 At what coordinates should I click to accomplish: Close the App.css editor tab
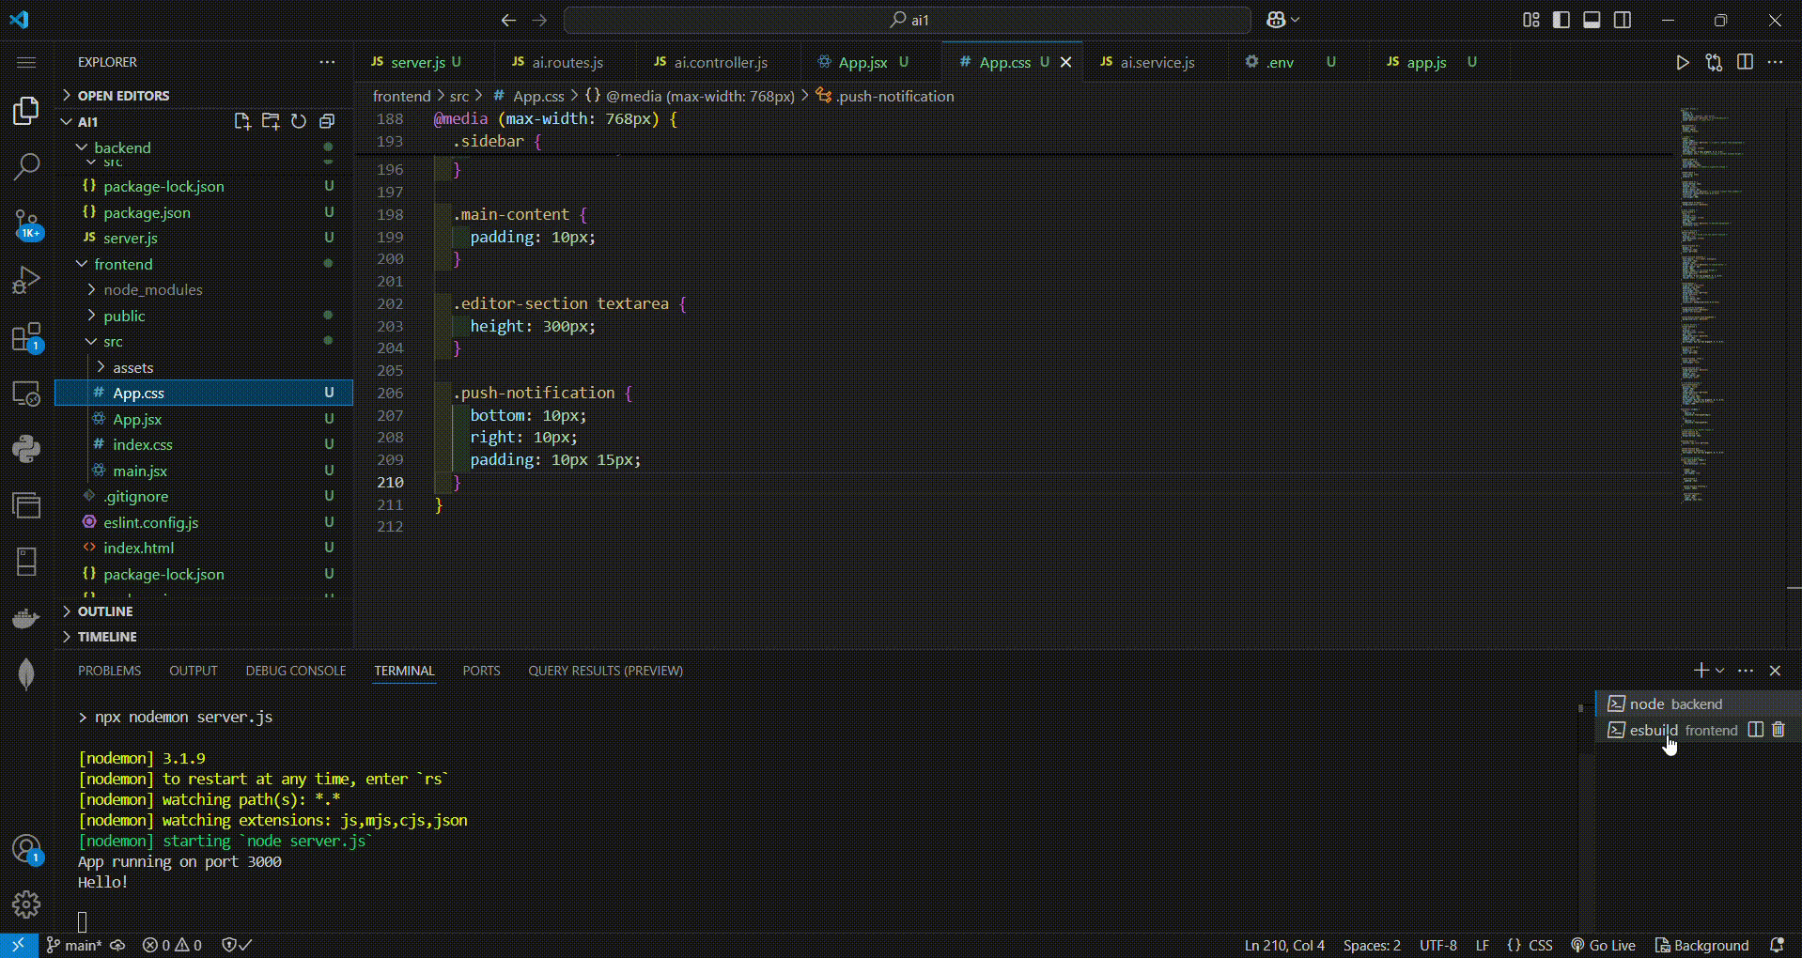pyautogui.click(x=1065, y=62)
